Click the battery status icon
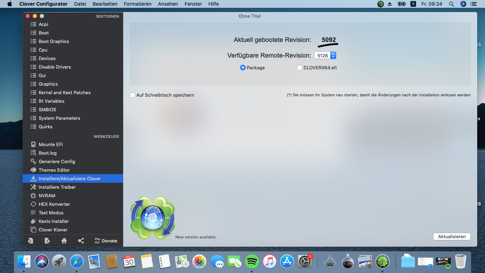This screenshot has width=485, height=273. pyautogui.click(x=402, y=4)
